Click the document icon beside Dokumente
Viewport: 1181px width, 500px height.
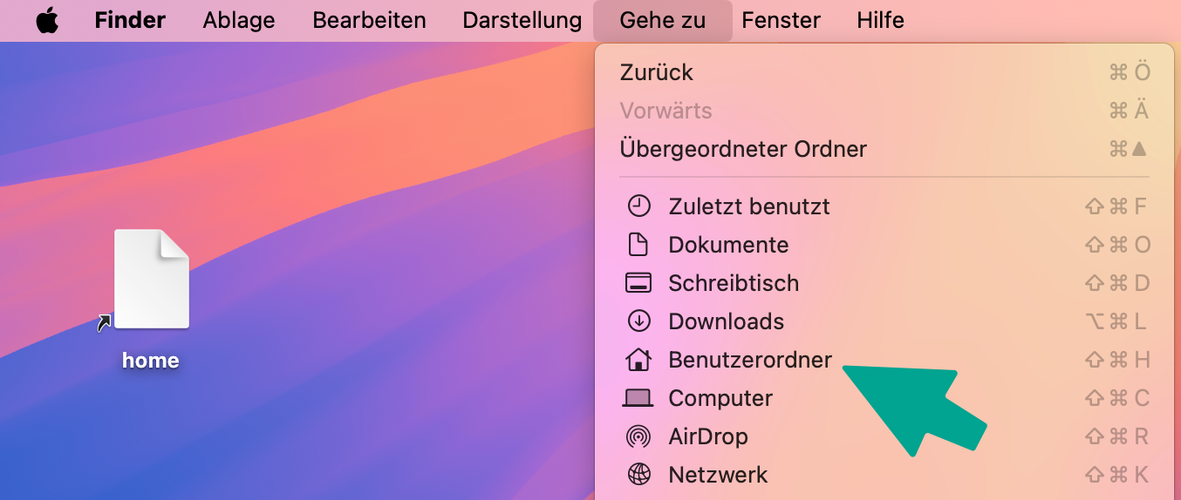(639, 245)
